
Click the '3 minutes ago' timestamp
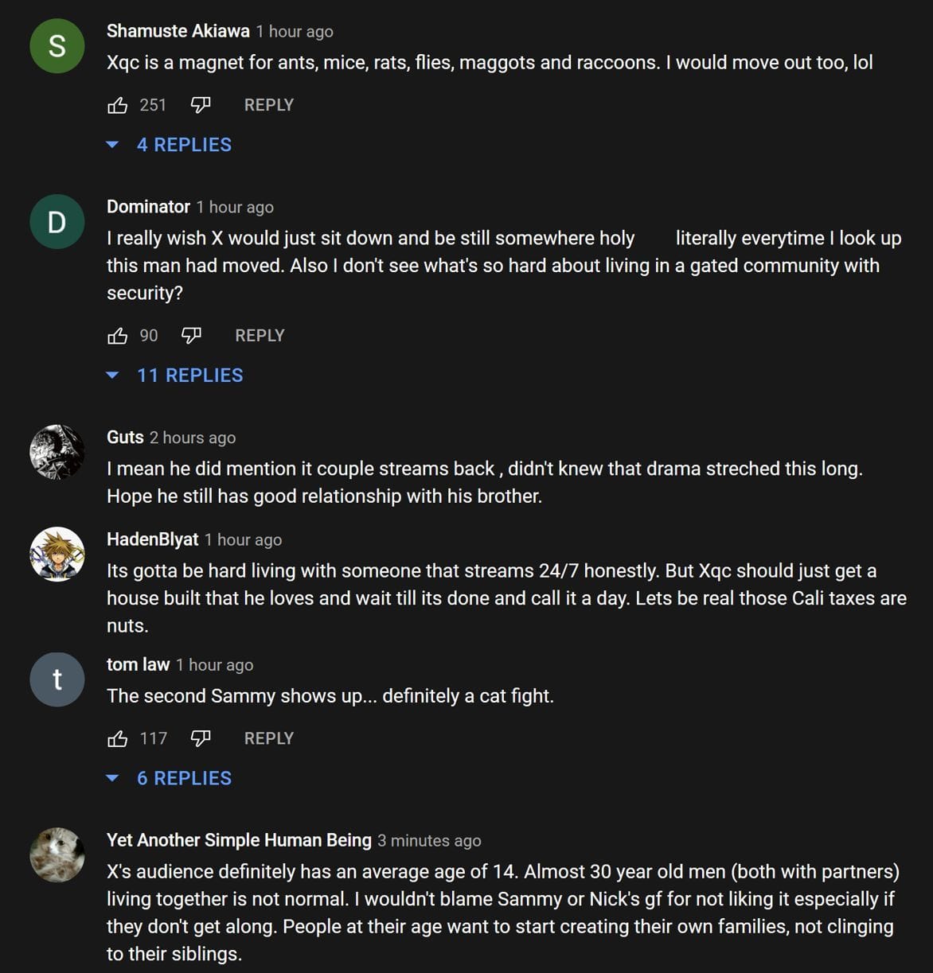point(429,841)
